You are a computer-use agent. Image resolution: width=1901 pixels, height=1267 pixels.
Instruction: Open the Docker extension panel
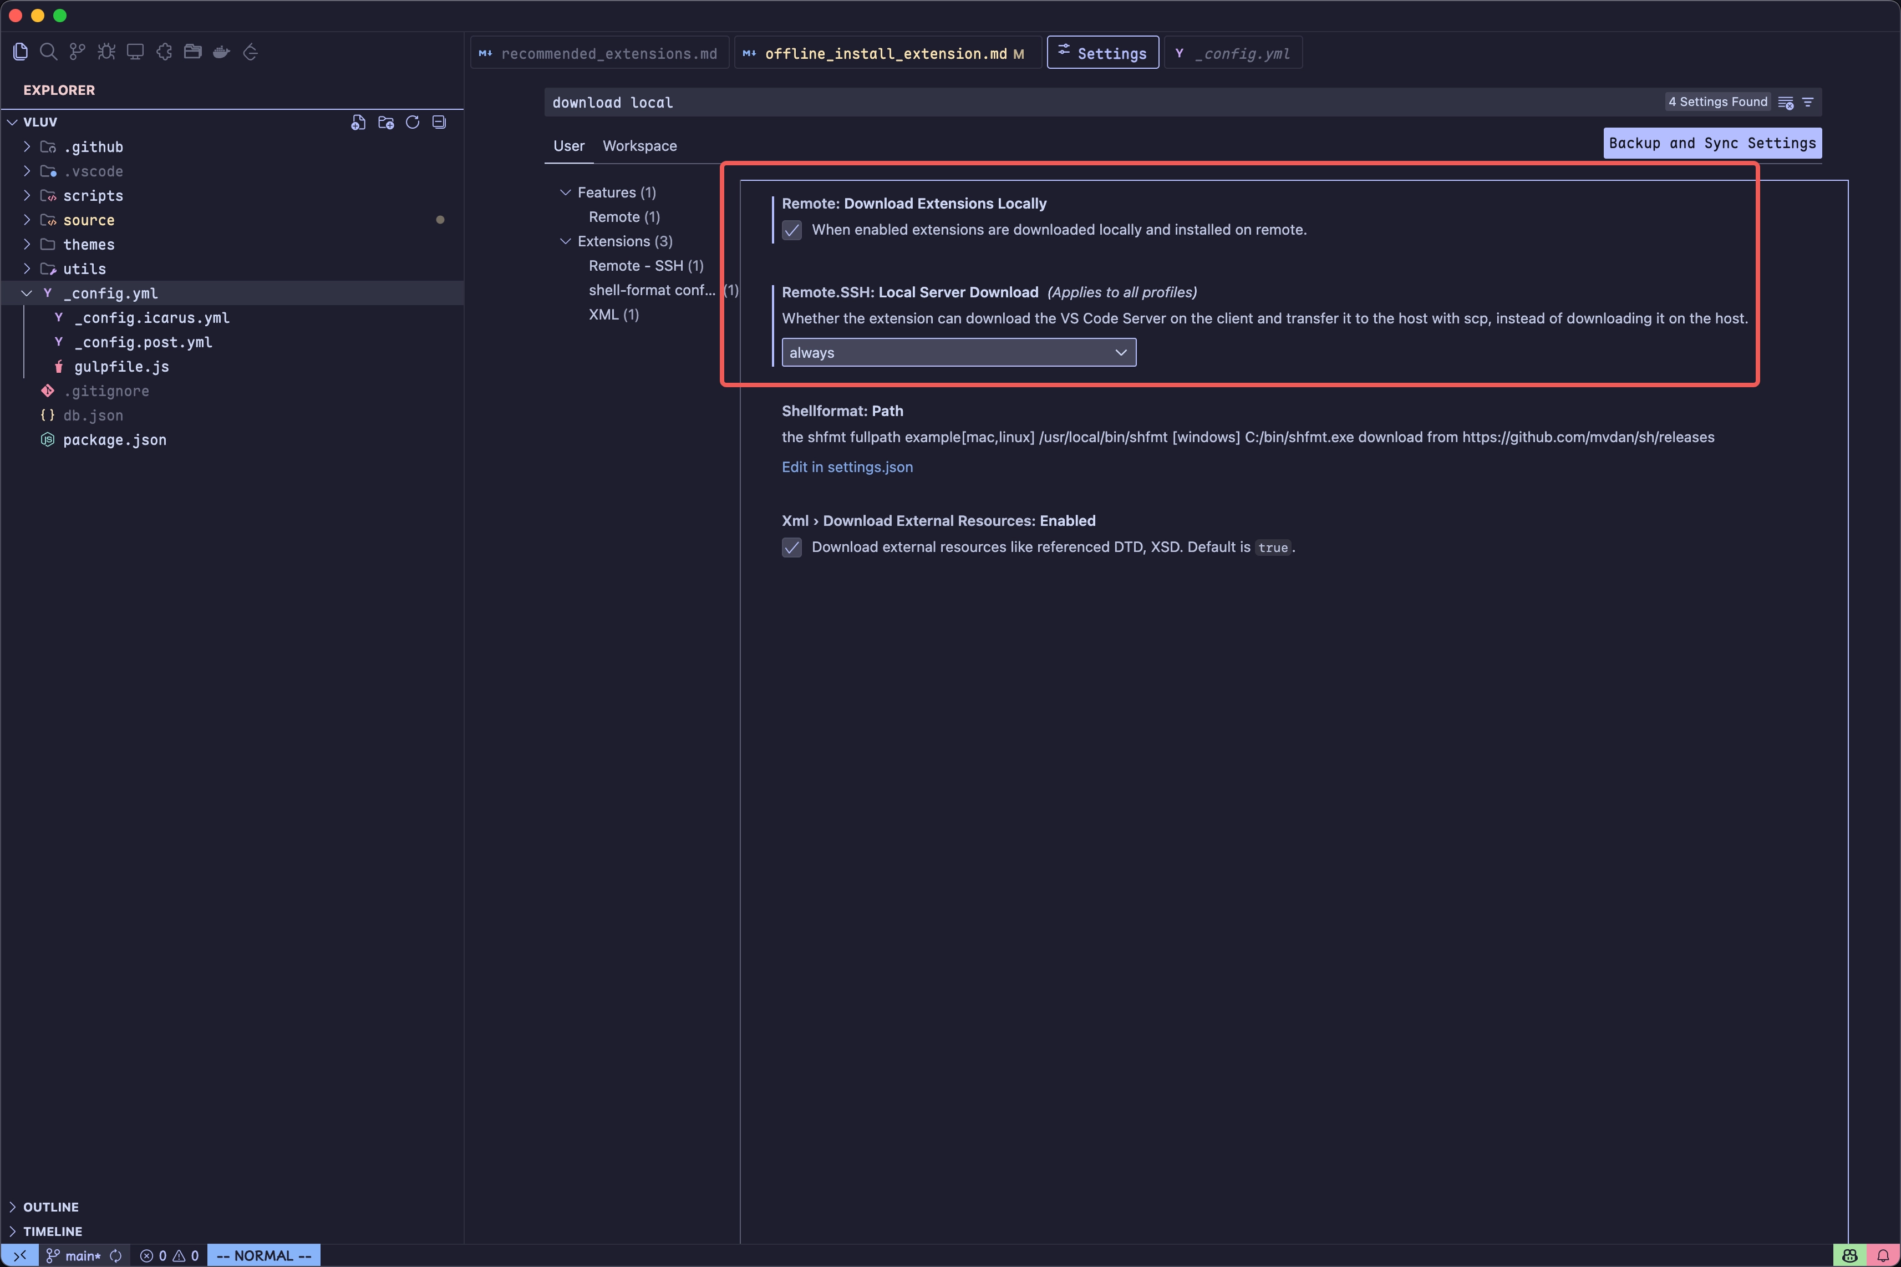click(x=221, y=52)
